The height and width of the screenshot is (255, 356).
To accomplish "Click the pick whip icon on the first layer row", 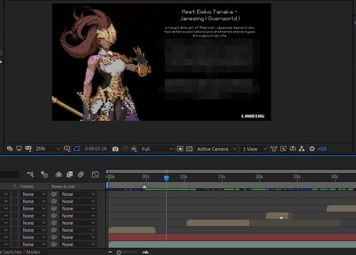I will tap(54, 194).
